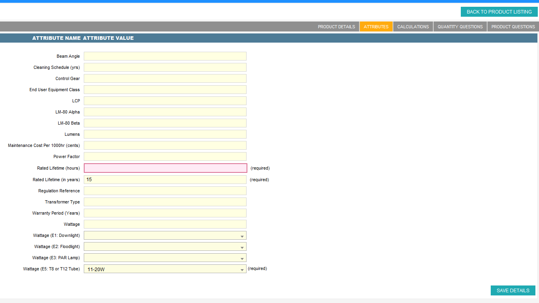
Task: Click the Back to Product Listing button
Action: coord(499,12)
